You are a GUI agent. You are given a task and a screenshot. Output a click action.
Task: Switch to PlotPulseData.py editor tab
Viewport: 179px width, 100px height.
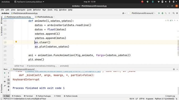pos(45,17)
